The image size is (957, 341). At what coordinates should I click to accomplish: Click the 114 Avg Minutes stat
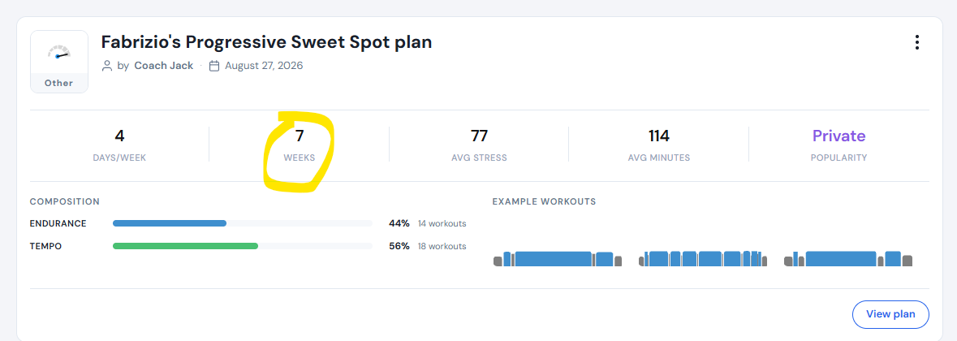point(659,145)
